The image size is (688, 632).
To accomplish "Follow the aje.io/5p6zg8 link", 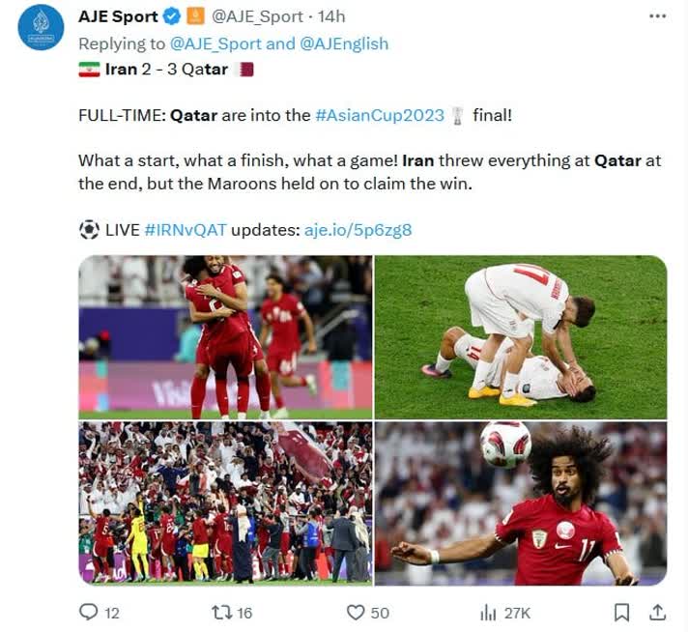I will click(358, 230).
